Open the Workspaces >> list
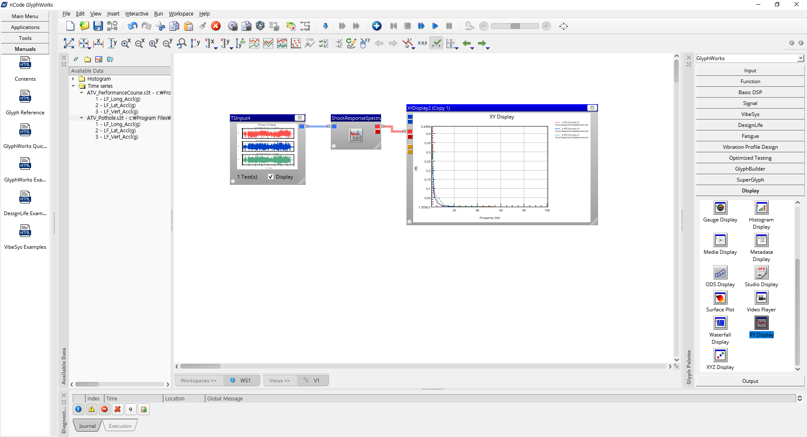The image size is (807, 437). (198, 381)
